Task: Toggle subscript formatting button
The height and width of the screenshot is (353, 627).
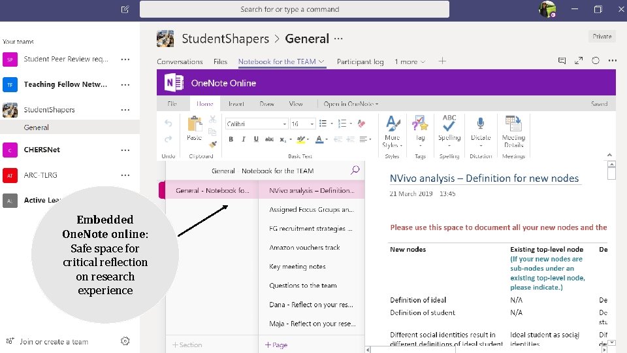Action: (x=282, y=139)
